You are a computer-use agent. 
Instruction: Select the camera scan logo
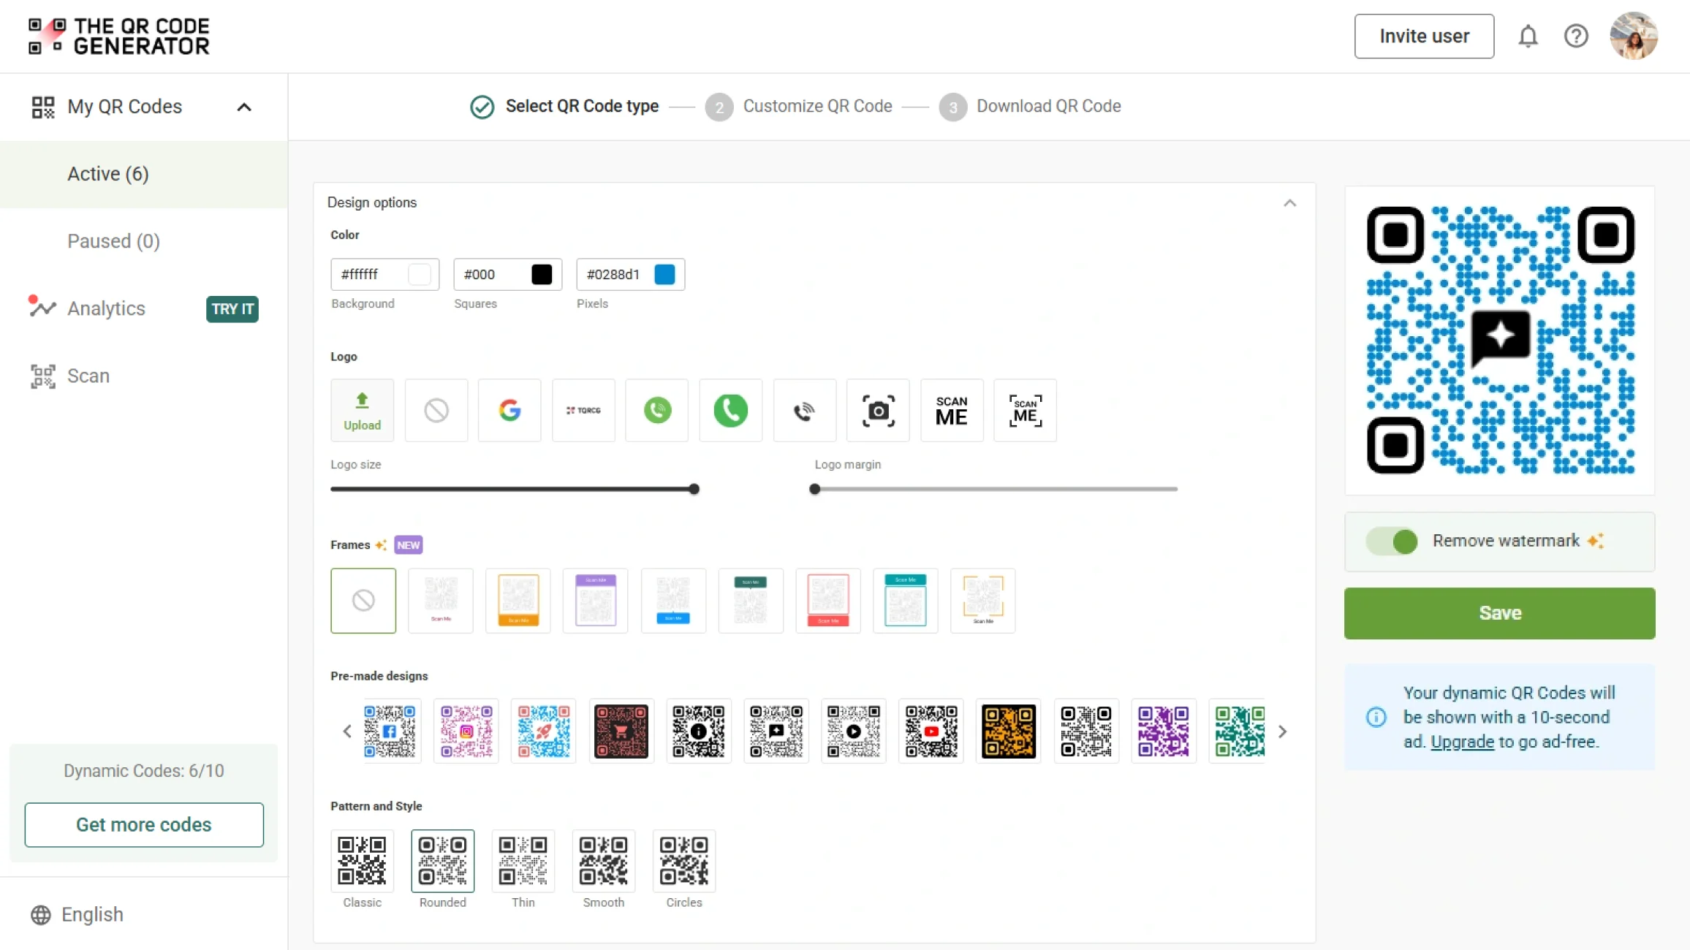point(878,410)
